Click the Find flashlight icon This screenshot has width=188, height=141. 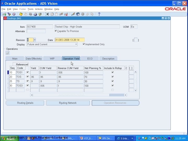tap(9, 14)
